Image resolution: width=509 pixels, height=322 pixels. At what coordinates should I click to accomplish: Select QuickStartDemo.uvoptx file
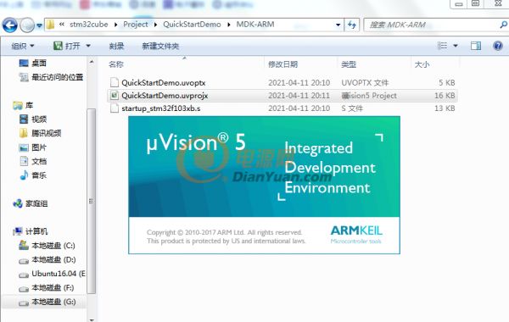[282, 83]
